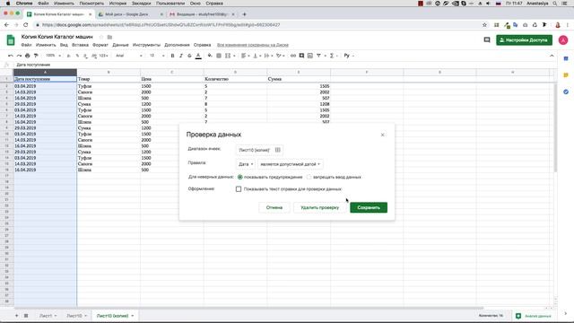The height and width of the screenshot is (323, 574).
Task: Print the spreadsheet
Action: click(x=28, y=56)
